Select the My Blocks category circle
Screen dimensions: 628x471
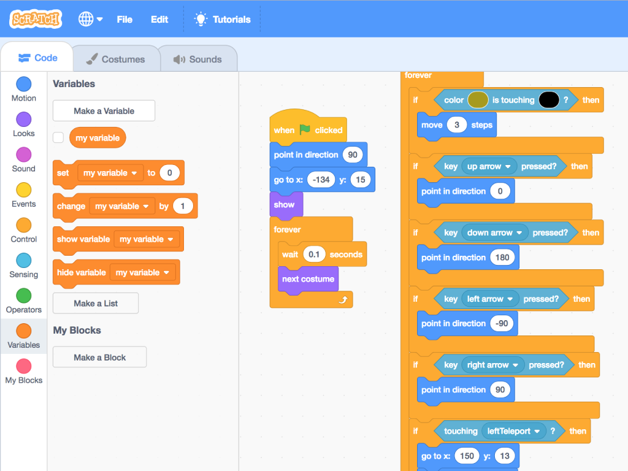pyautogui.click(x=24, y=366)
